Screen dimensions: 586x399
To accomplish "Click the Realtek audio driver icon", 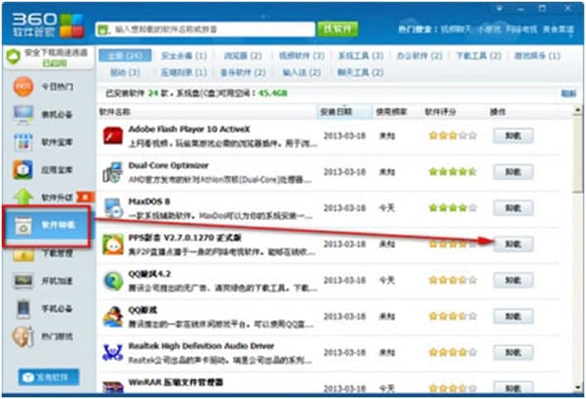I will [113, 353].
